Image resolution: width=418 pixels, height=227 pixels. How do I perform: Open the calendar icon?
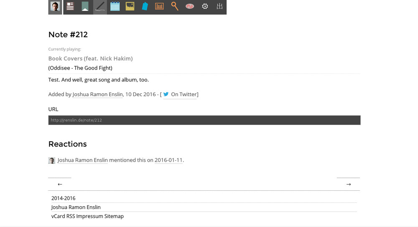[x=115, y=7]
